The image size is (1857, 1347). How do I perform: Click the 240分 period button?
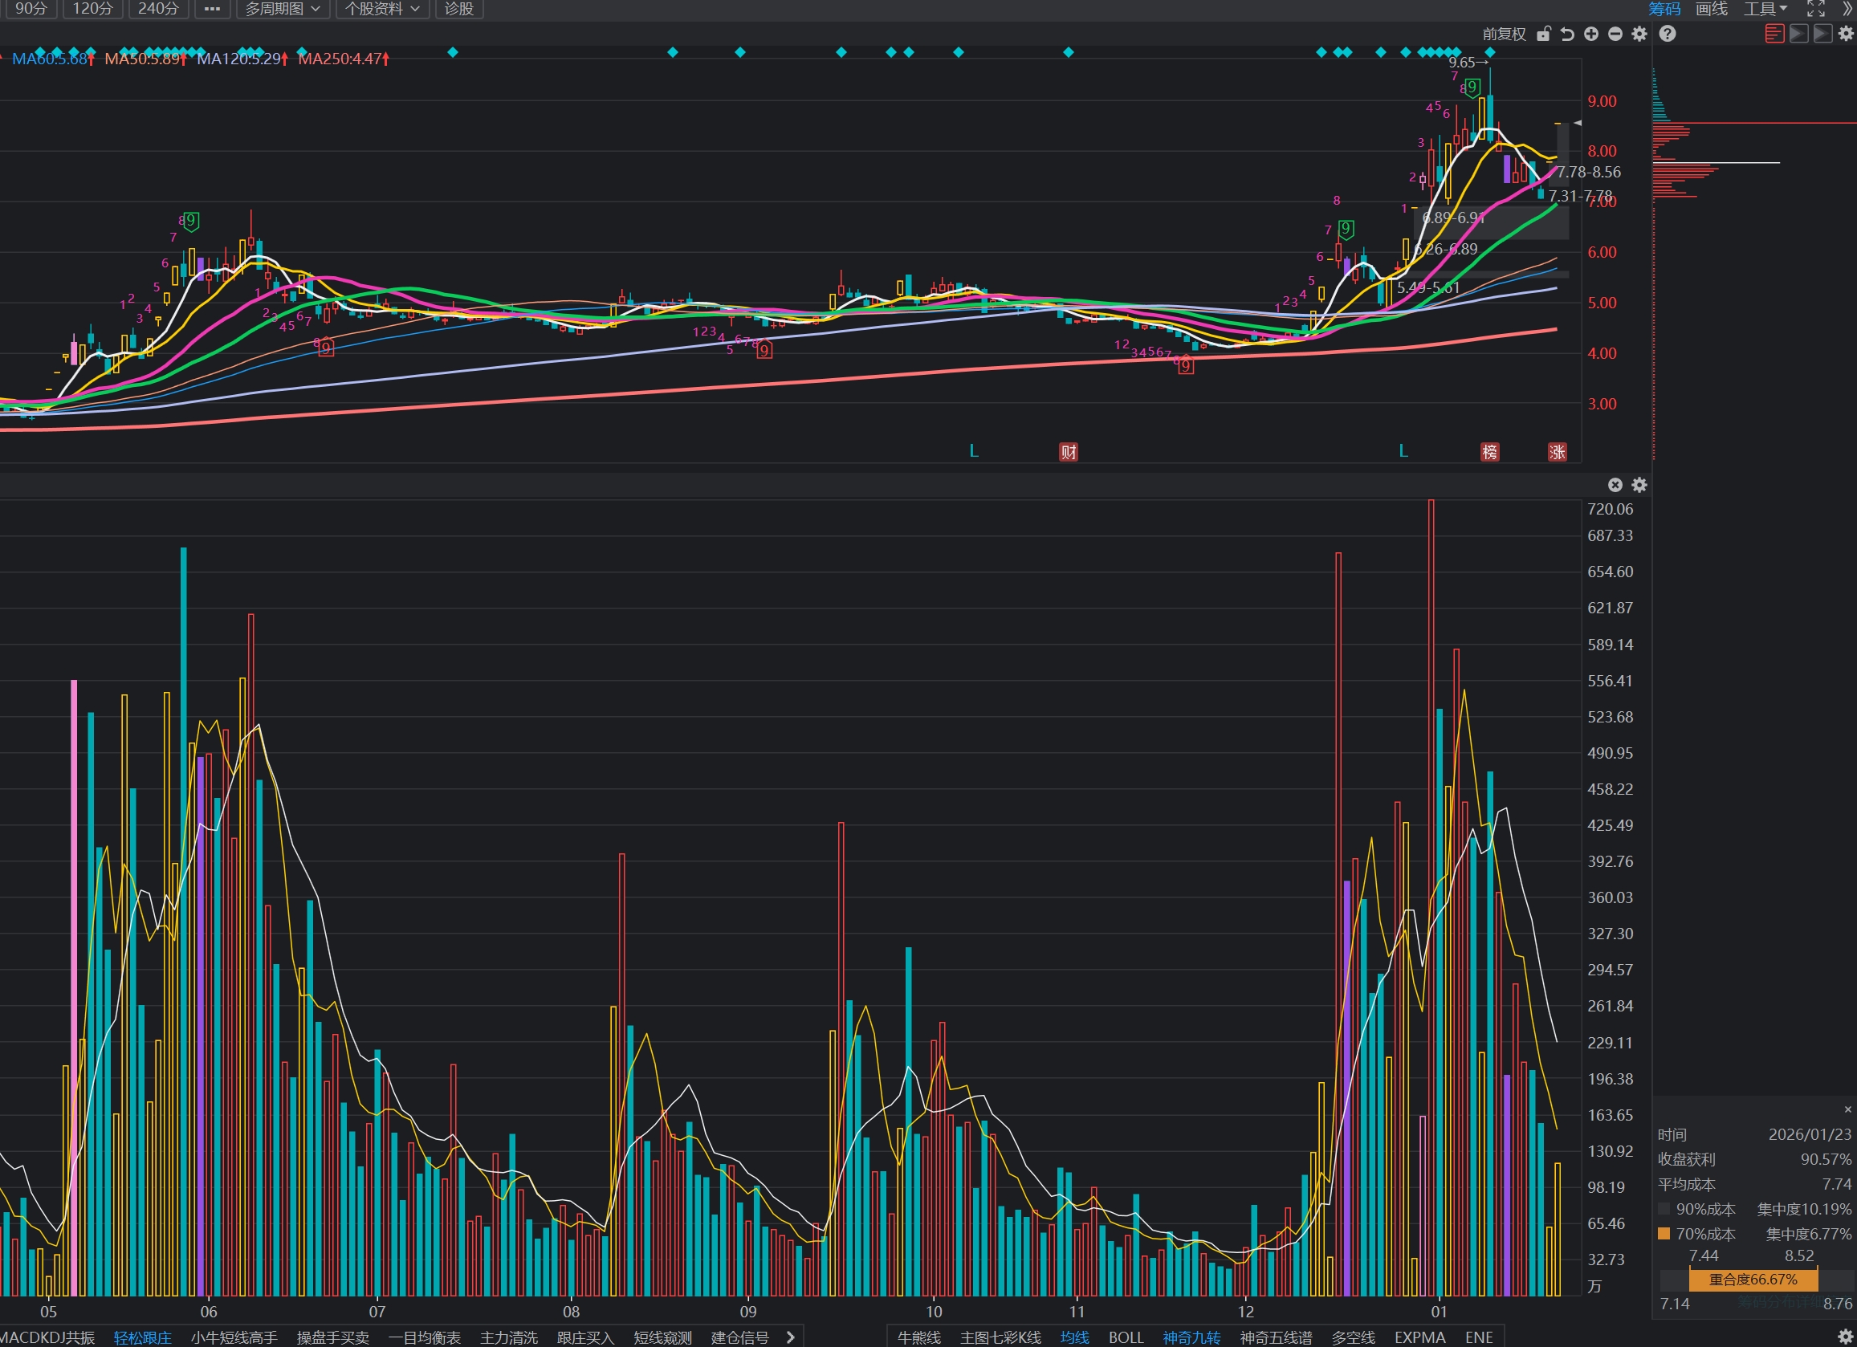(158, 8)
